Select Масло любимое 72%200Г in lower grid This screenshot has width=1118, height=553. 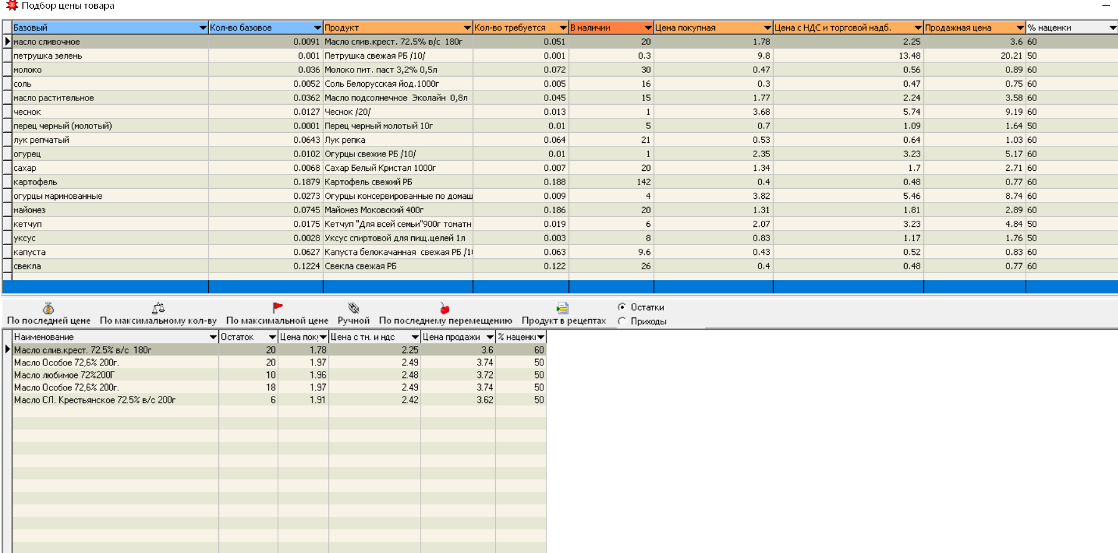(x=279, y=375)
